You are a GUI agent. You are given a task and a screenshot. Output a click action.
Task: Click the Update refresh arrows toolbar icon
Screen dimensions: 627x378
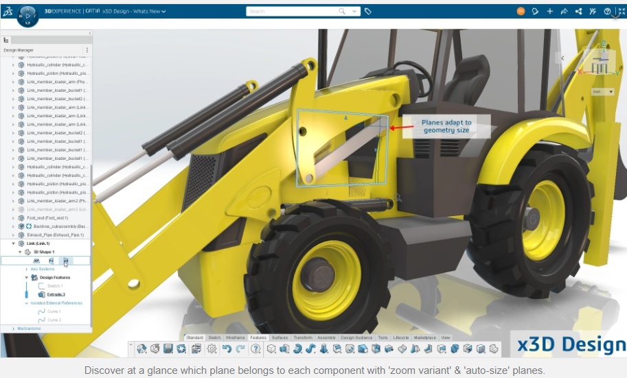point(181,349)
